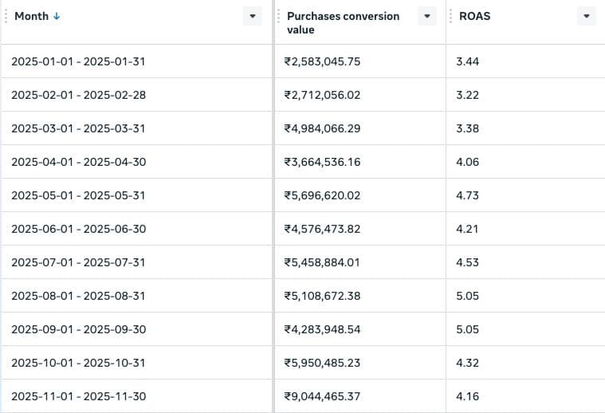Select the 2025-01-01 - 2025-01-31 row

(78, 61)
